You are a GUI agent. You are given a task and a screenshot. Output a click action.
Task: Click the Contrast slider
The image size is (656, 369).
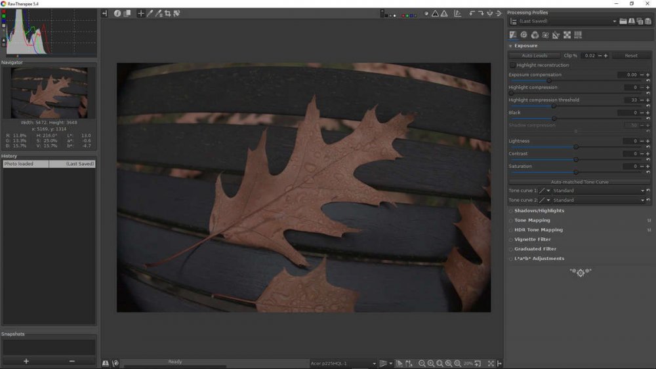[x=576, y=159]
